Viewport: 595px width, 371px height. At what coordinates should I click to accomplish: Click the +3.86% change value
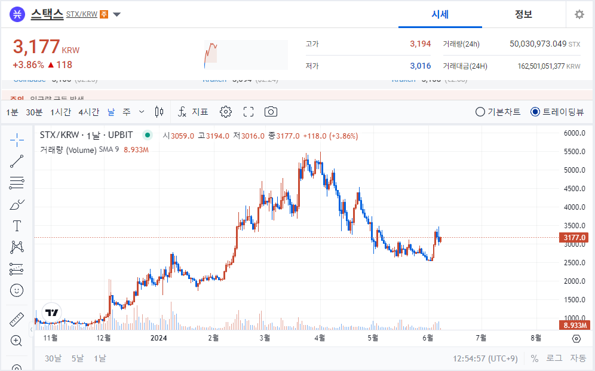[x=29, y=65]
